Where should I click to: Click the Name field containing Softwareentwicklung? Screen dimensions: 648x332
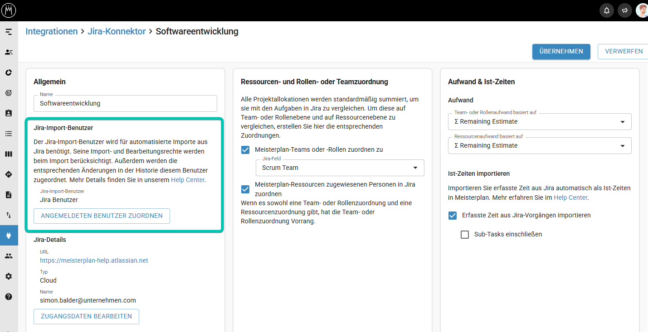coord(125,103)
